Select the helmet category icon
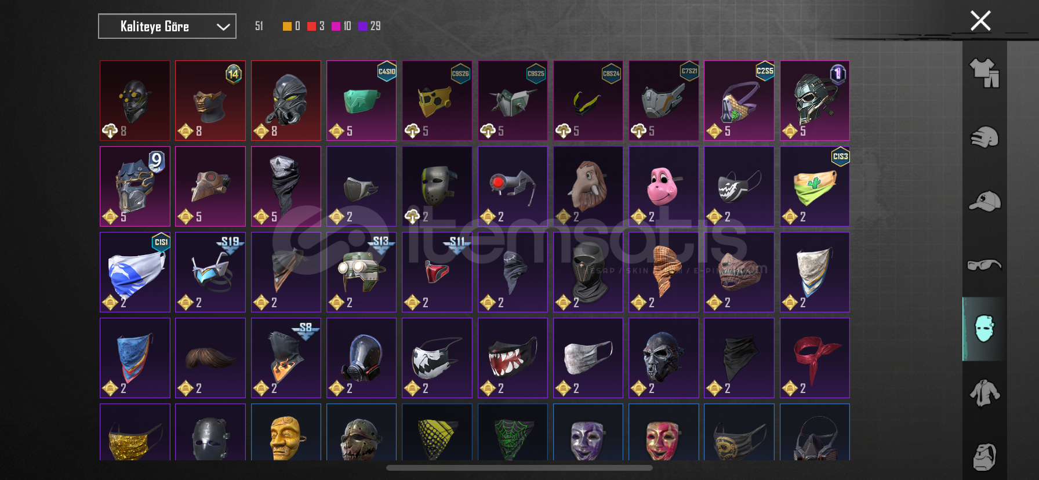Screen dimensions: 1039x480 pos(984,137)
